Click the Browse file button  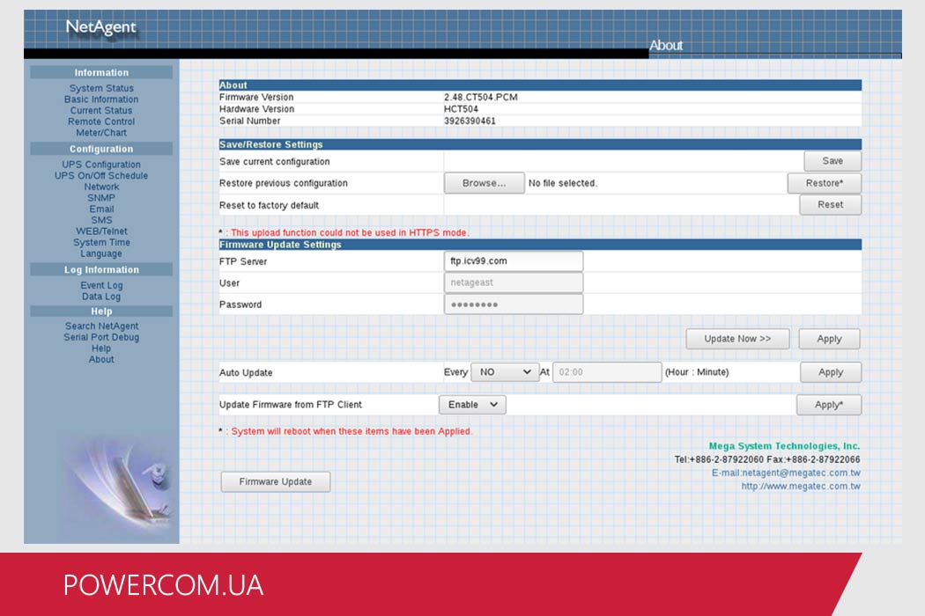[484, 183]
